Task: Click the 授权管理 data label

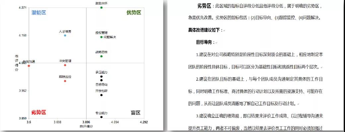Action: point(102,33)
